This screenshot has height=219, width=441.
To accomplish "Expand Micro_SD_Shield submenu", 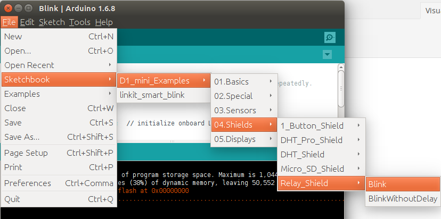I will tap(321, 169).
